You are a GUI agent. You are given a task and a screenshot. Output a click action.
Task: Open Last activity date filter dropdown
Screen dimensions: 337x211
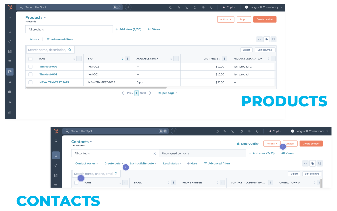coord(143,163)
